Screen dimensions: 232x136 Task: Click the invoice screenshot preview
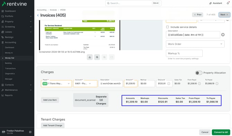point(80,35)
